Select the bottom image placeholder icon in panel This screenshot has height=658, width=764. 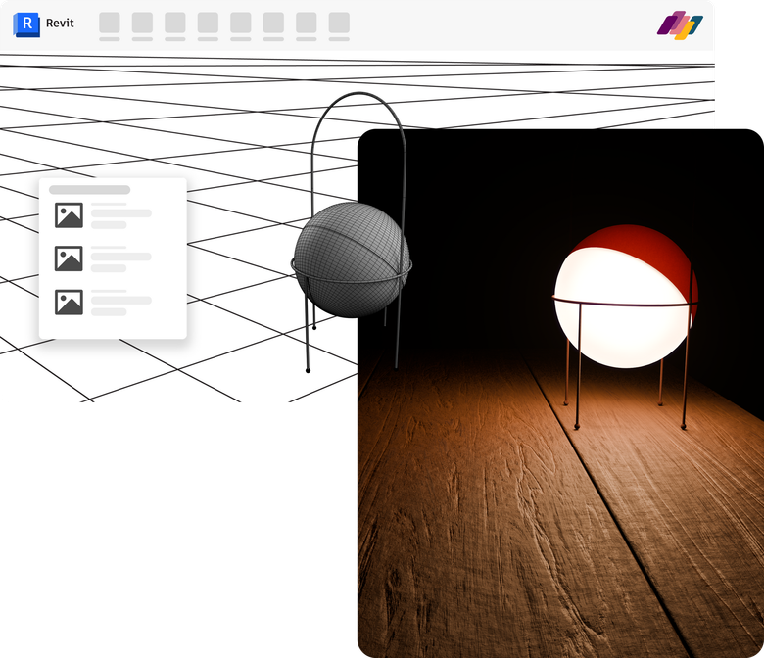point(69,302)
